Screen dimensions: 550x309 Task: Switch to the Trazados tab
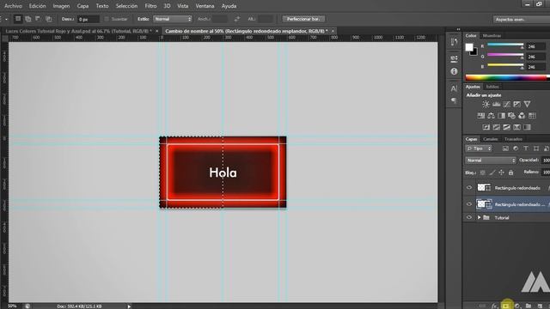tap(513, 139)
